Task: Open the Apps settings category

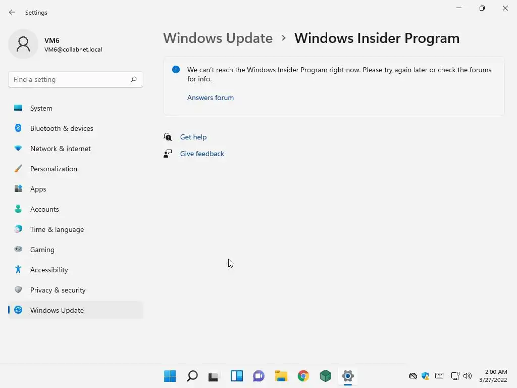Action: coord(76,189)
